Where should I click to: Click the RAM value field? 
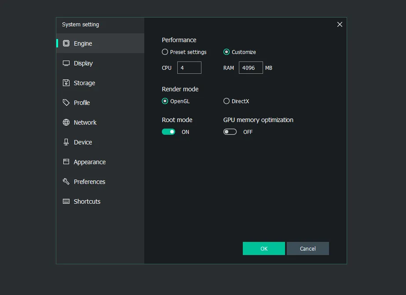[x=251, y=68]
